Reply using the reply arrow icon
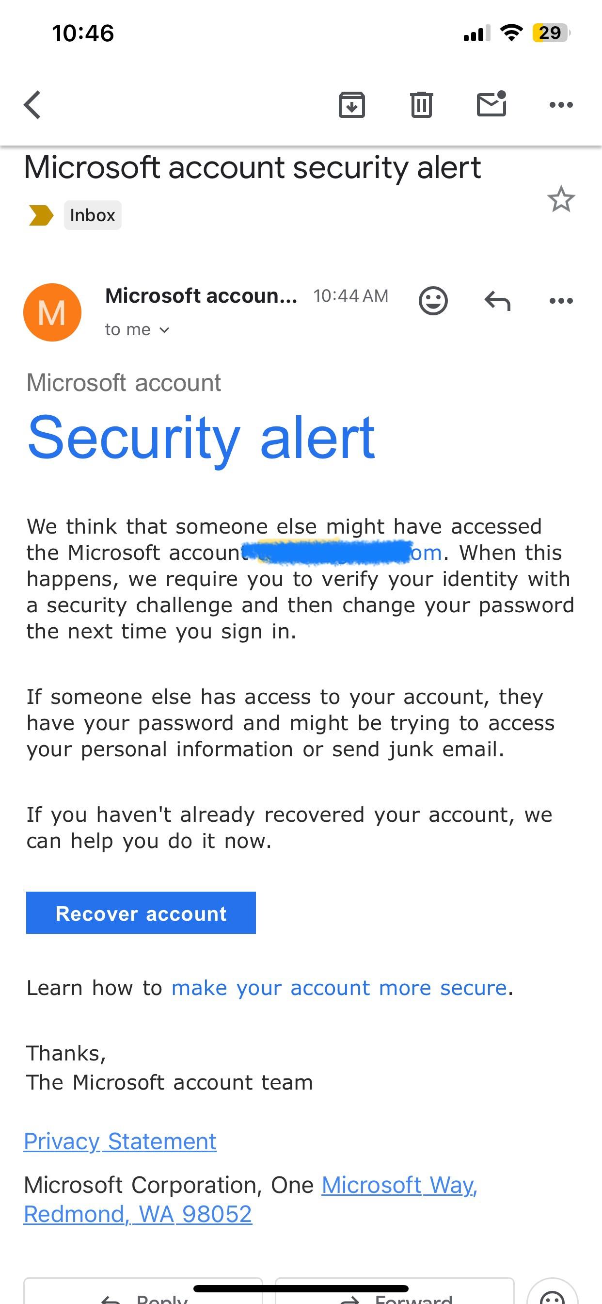 point(498,301)
